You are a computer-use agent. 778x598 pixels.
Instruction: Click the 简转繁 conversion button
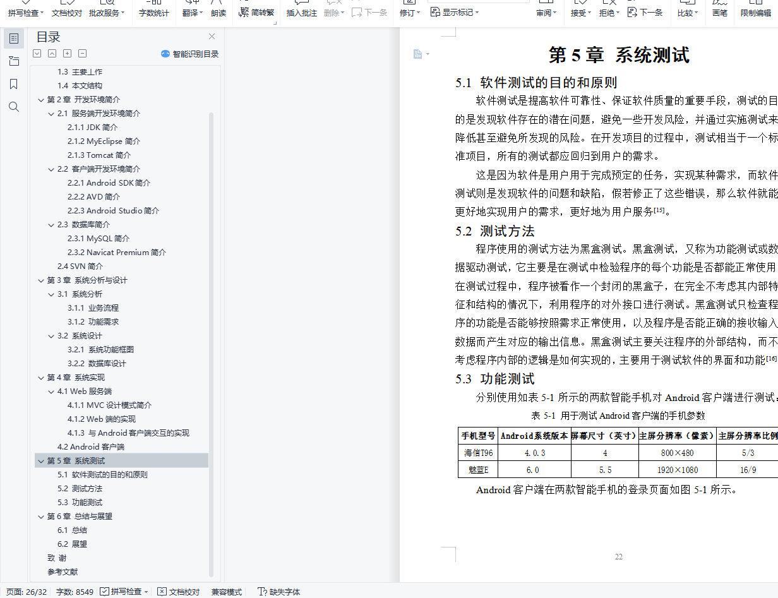tap(258, 13)
